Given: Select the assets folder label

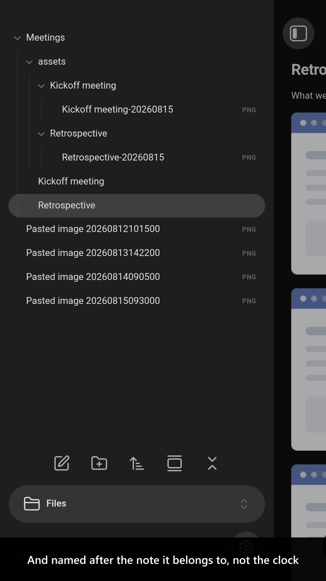Looking at the screenshot, I should 52,61.
